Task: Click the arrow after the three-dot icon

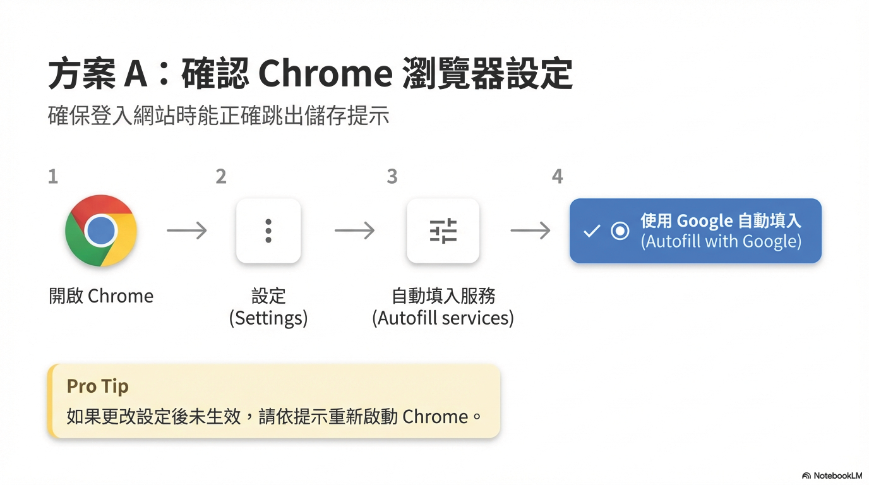Action: click(x=354, y=231)
